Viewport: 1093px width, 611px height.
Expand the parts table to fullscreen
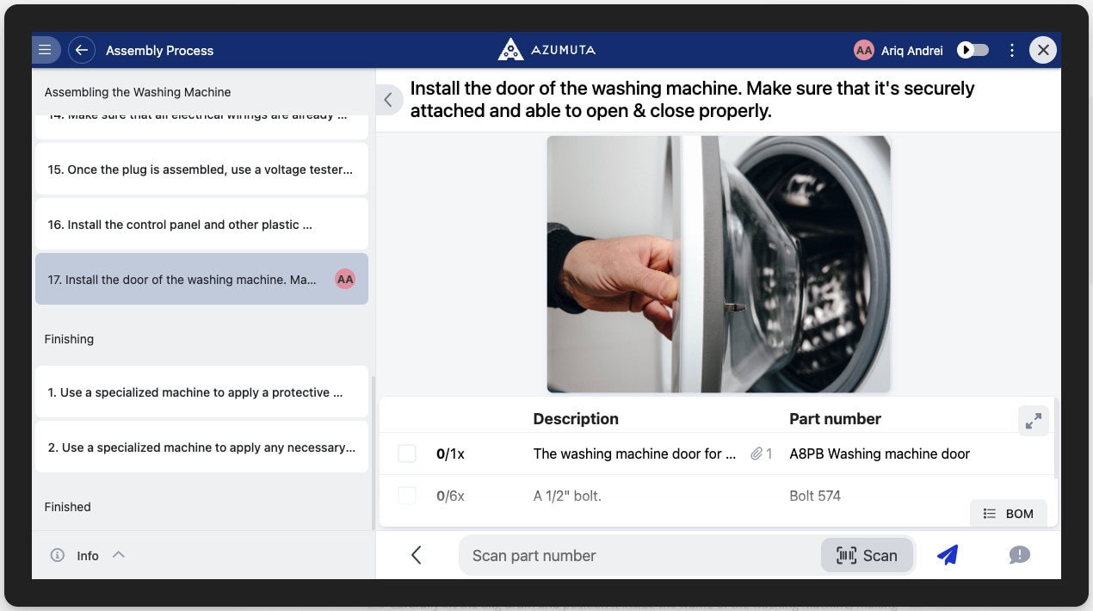click(1033, 420)
